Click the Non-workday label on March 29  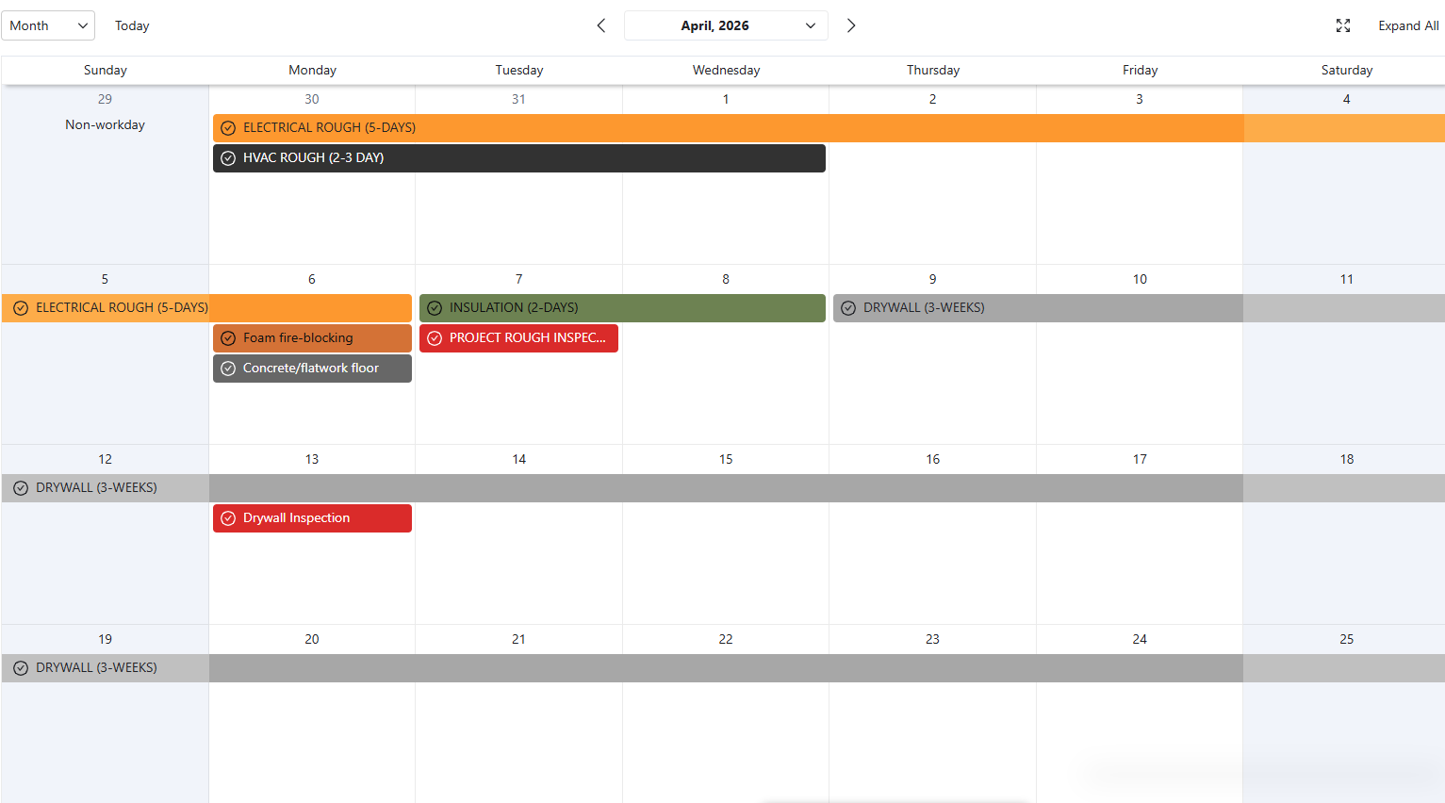[105, 124]
